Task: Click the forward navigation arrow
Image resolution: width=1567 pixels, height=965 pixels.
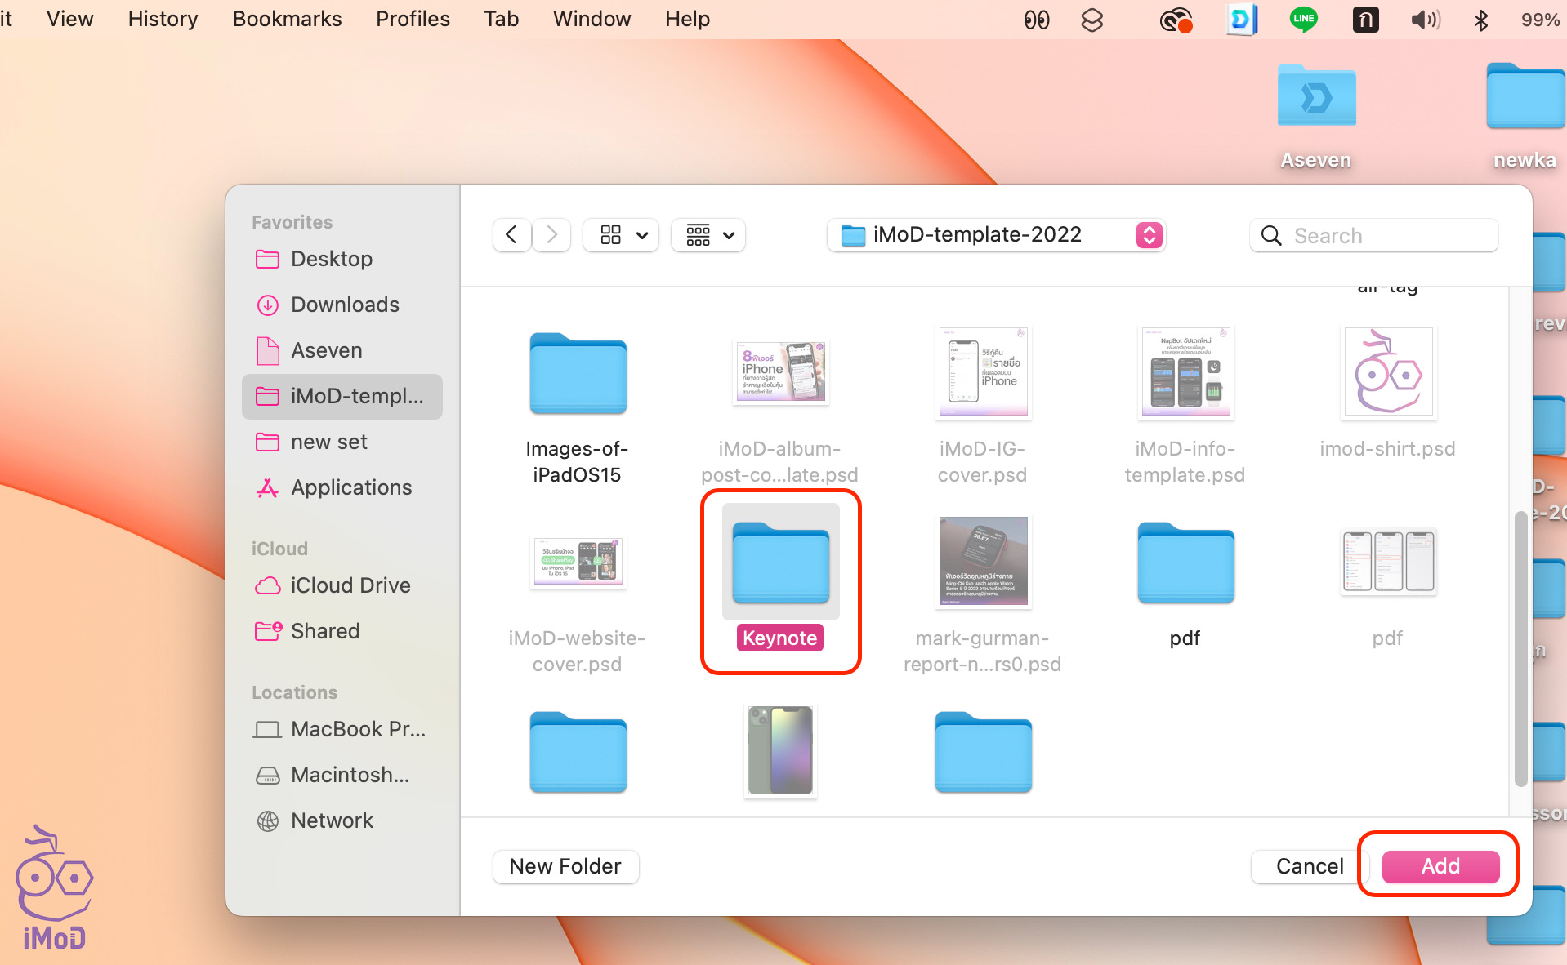Action: point(552,235)
